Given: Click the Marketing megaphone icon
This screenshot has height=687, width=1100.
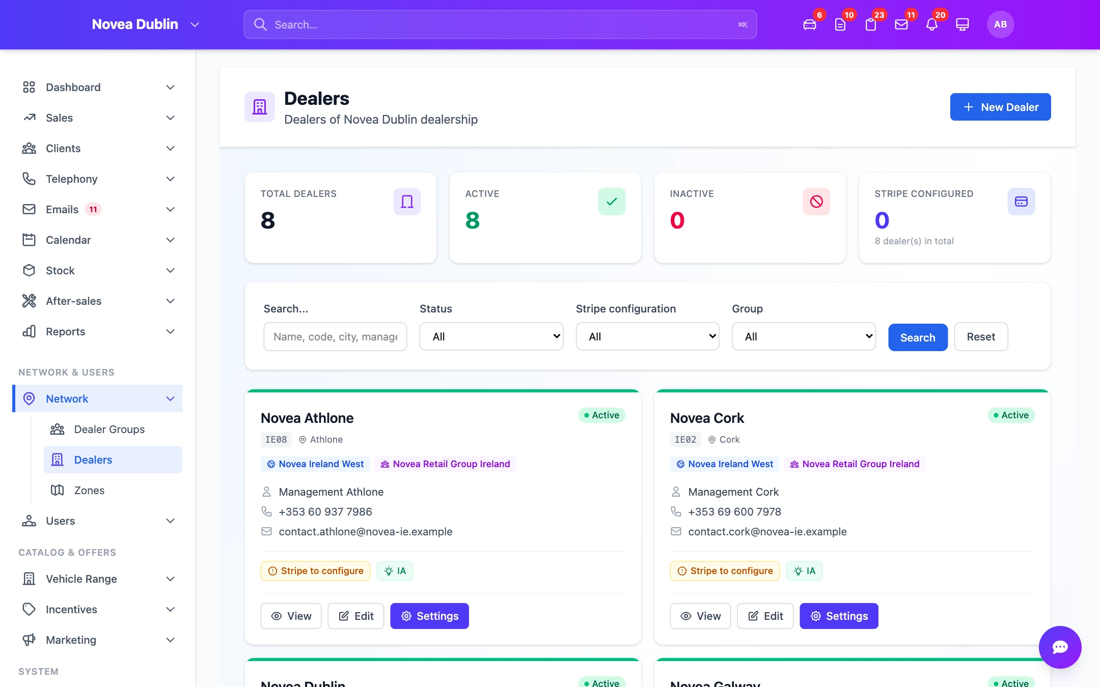Looking at the screenshot, I should tap(29, 640).
